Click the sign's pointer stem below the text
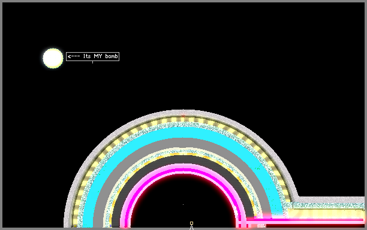This screenshot has width=367, height=230. pos(93,62)
